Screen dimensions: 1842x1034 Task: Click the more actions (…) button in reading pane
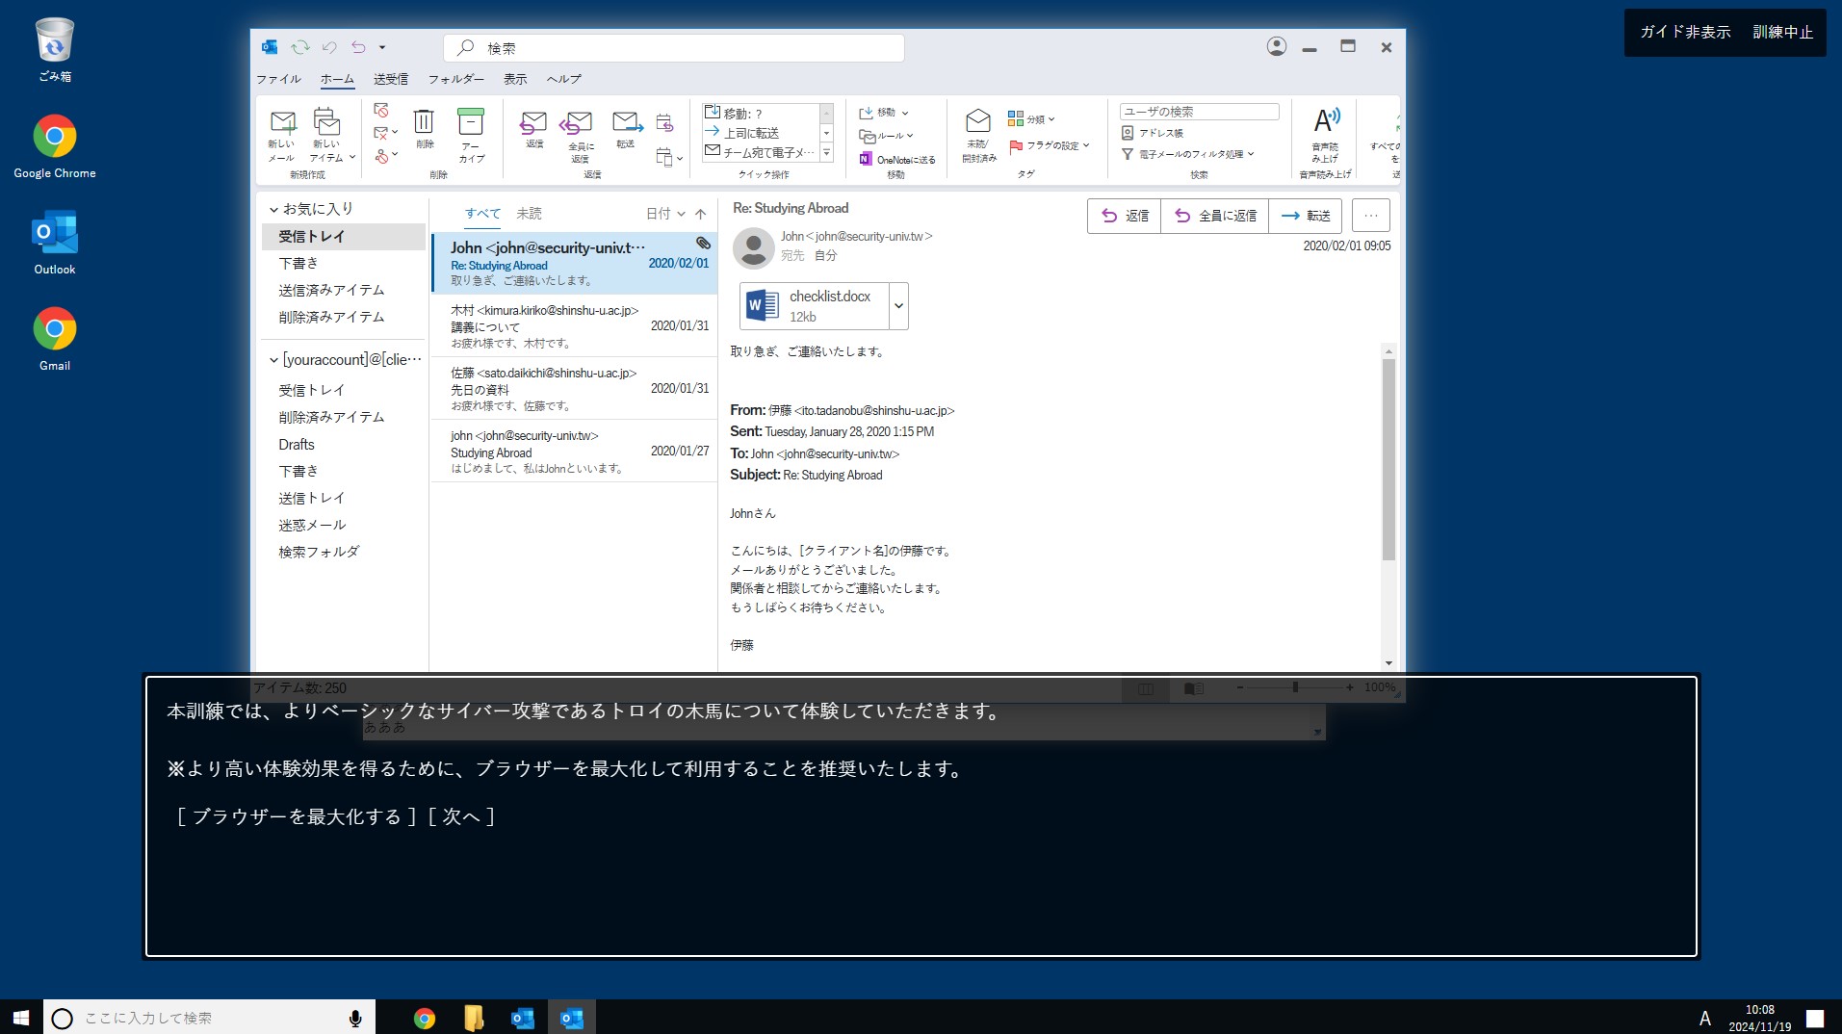1371,216
